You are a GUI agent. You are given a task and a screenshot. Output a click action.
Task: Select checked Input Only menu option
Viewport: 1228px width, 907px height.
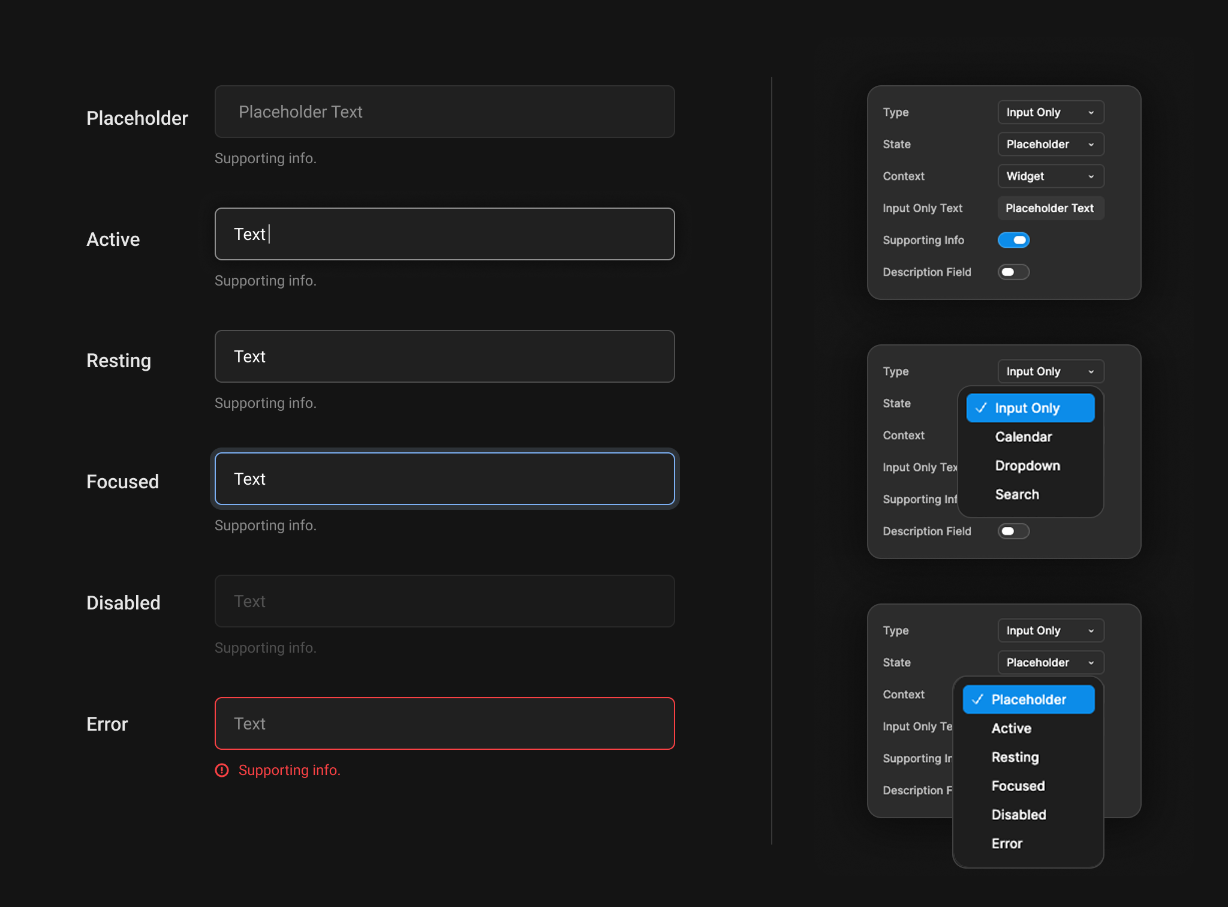pos(1030,408)
